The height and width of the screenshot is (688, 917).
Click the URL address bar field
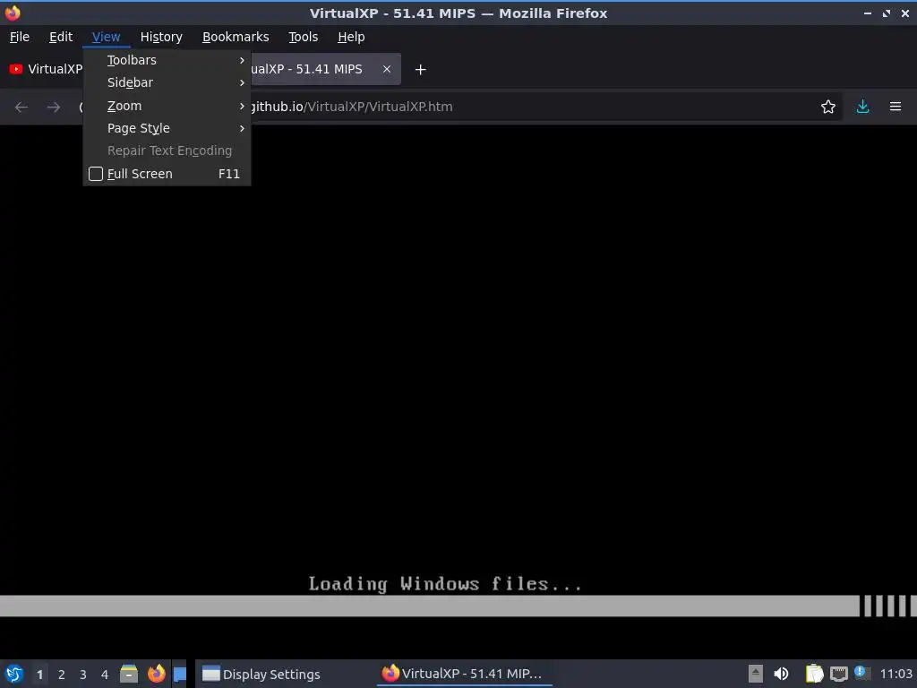(459, 107)
